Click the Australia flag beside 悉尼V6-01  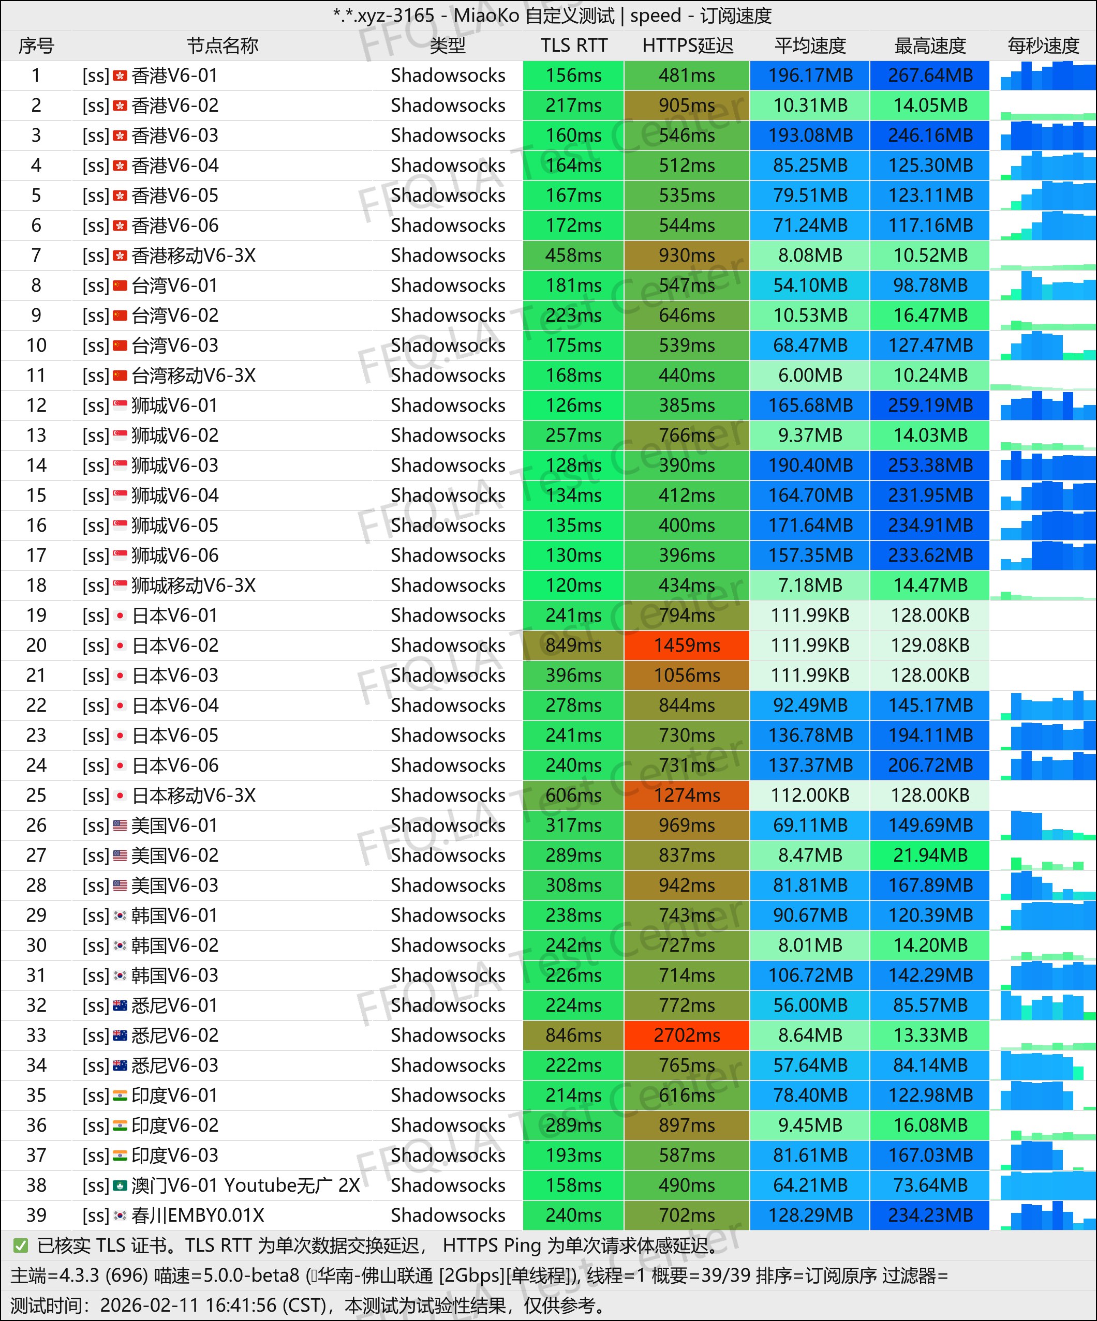coord(120,1006)
